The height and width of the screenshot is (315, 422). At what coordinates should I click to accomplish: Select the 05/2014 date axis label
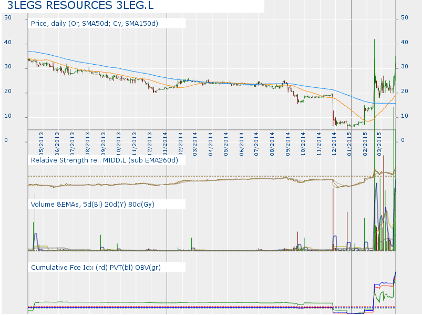click(226, 144)
